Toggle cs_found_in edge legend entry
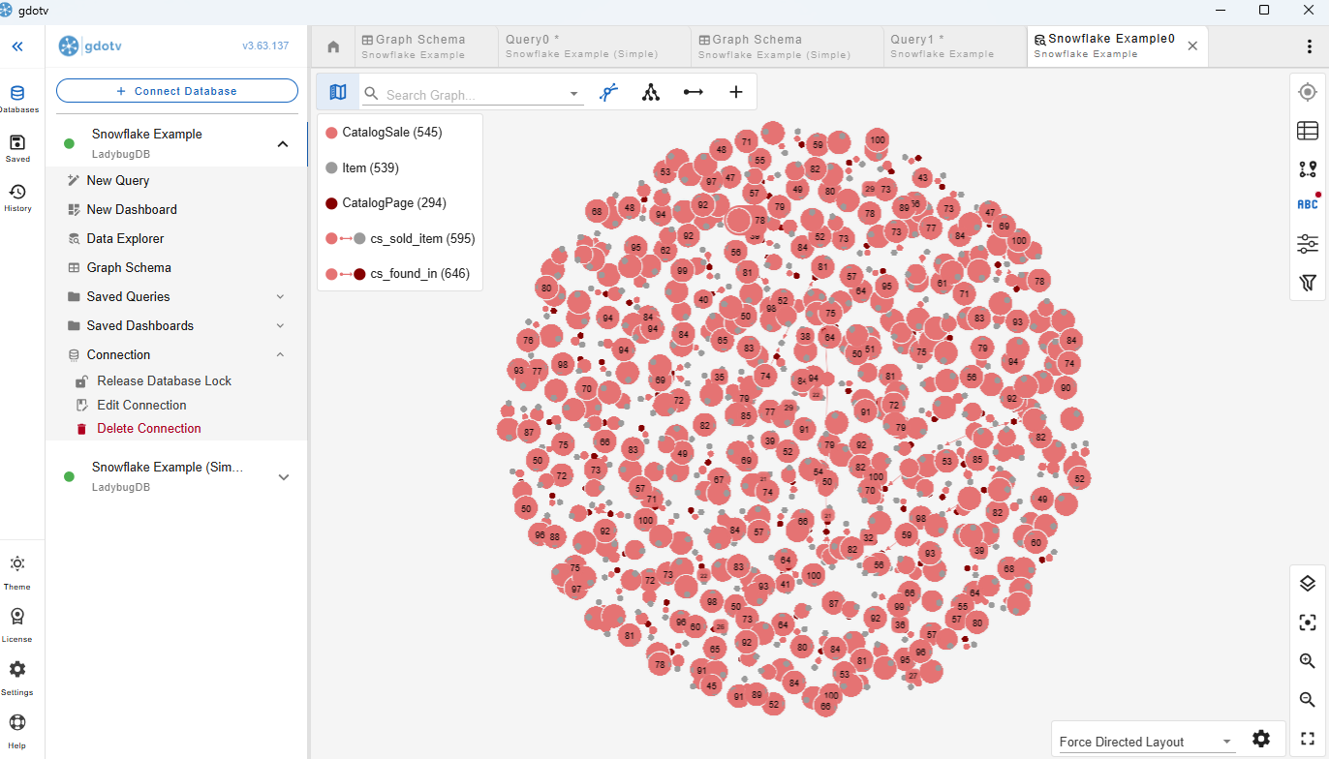This screenshot has height=759, width=1329. tap(398, 274)
